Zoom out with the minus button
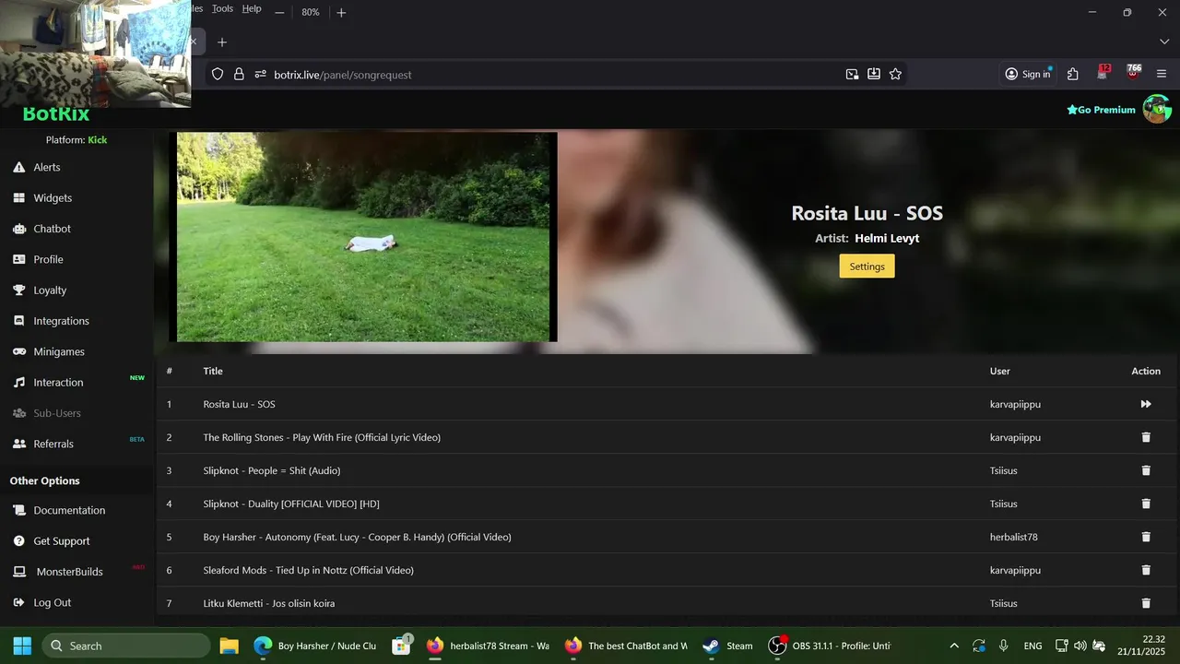Viewport: 1180px width, 664px height. tap(279, 12)
